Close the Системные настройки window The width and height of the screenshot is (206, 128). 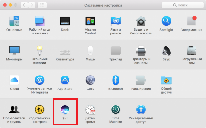click(5, 5)
